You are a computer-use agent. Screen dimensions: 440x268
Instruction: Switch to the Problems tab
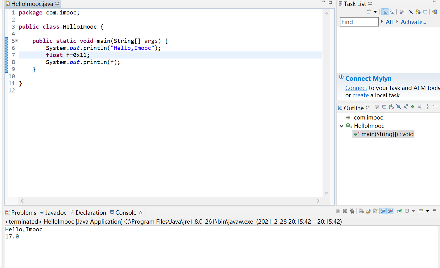(x=21, y=213)
